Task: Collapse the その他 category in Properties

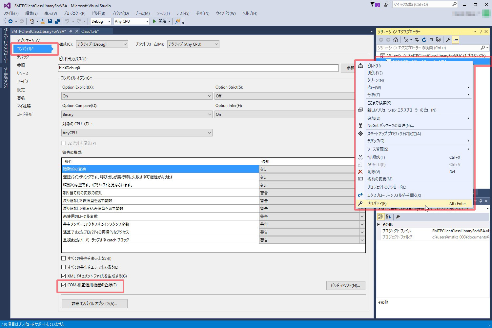Action: 379,225
